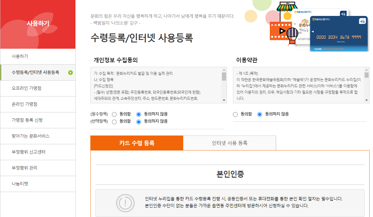Select 동의함 for 필수항목 consent
This screenshot has height=217, width=373.
[114, 114]
